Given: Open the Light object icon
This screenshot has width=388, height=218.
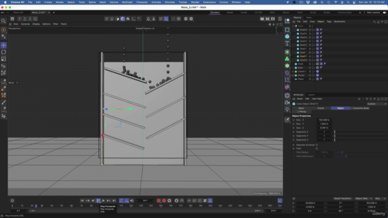Looking at the screenshot, I should (287, 109).
